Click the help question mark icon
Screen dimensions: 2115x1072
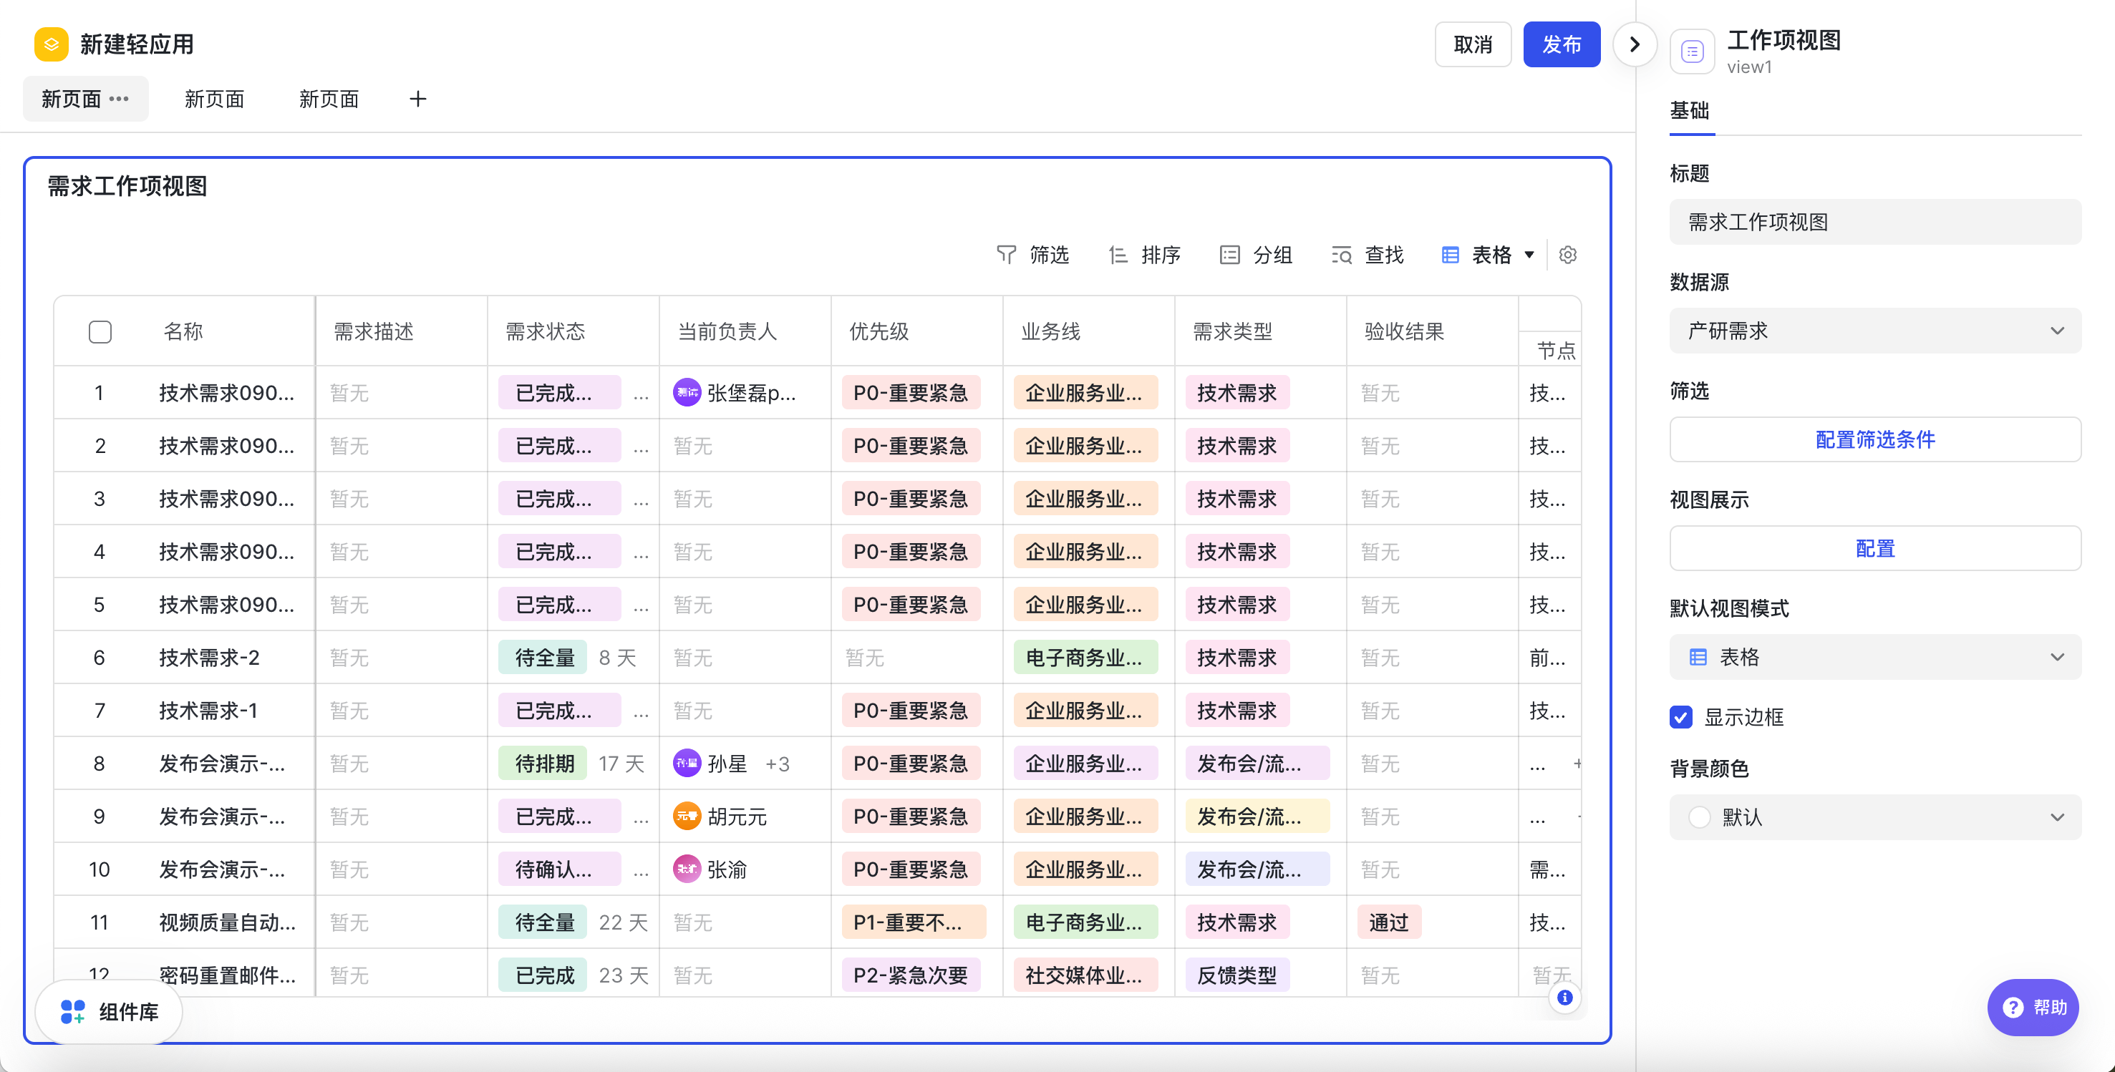tap(2013, 1007)
